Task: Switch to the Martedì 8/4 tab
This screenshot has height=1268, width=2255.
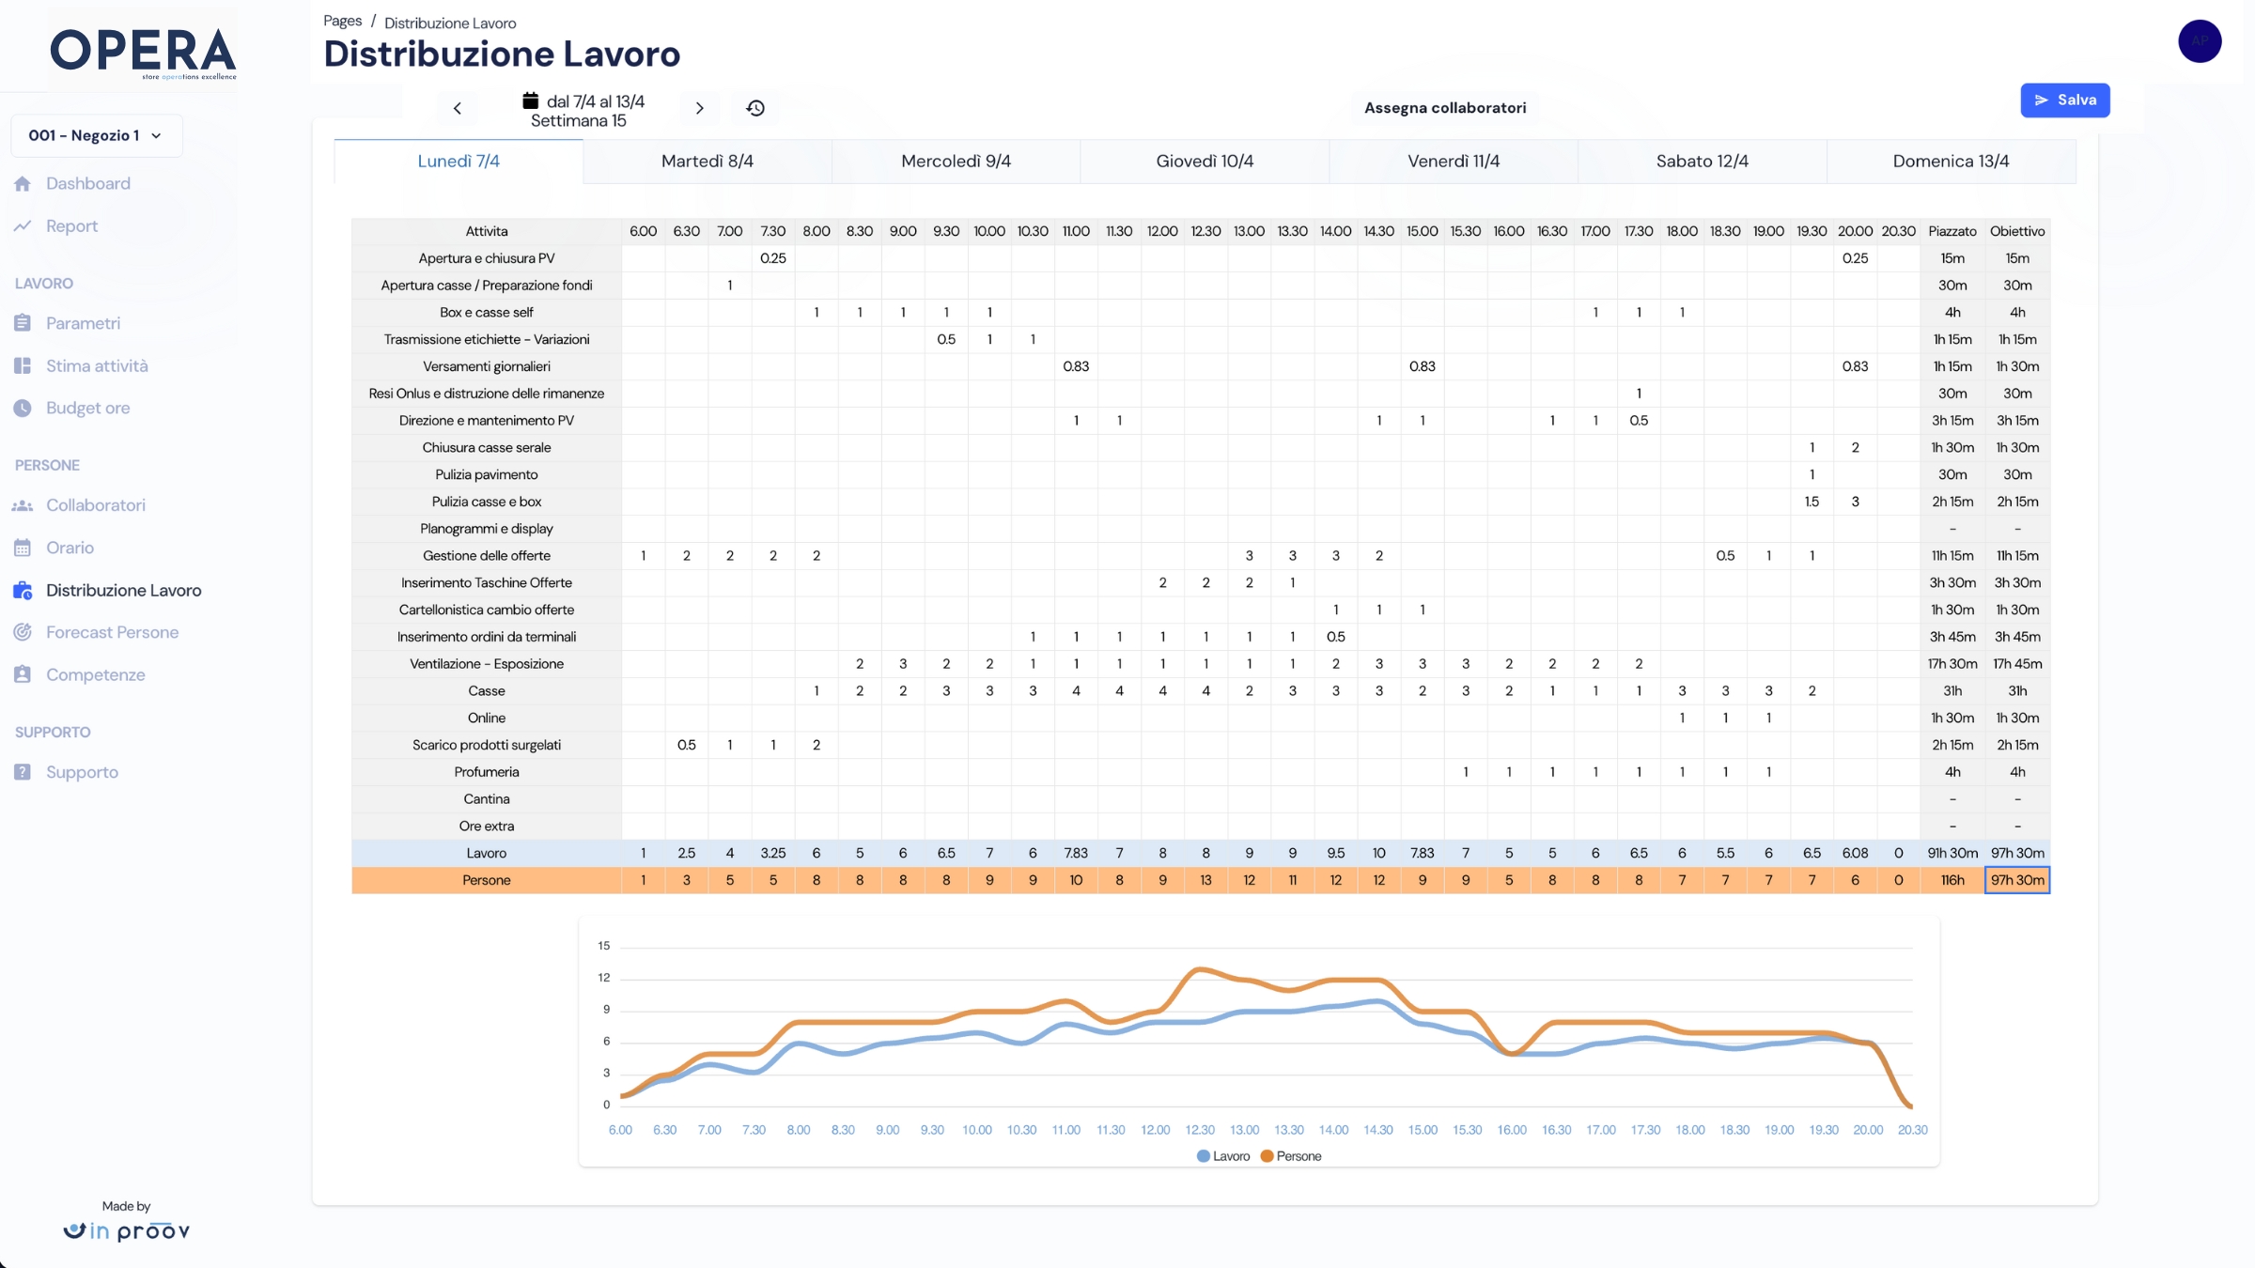Action: point(707,162)
